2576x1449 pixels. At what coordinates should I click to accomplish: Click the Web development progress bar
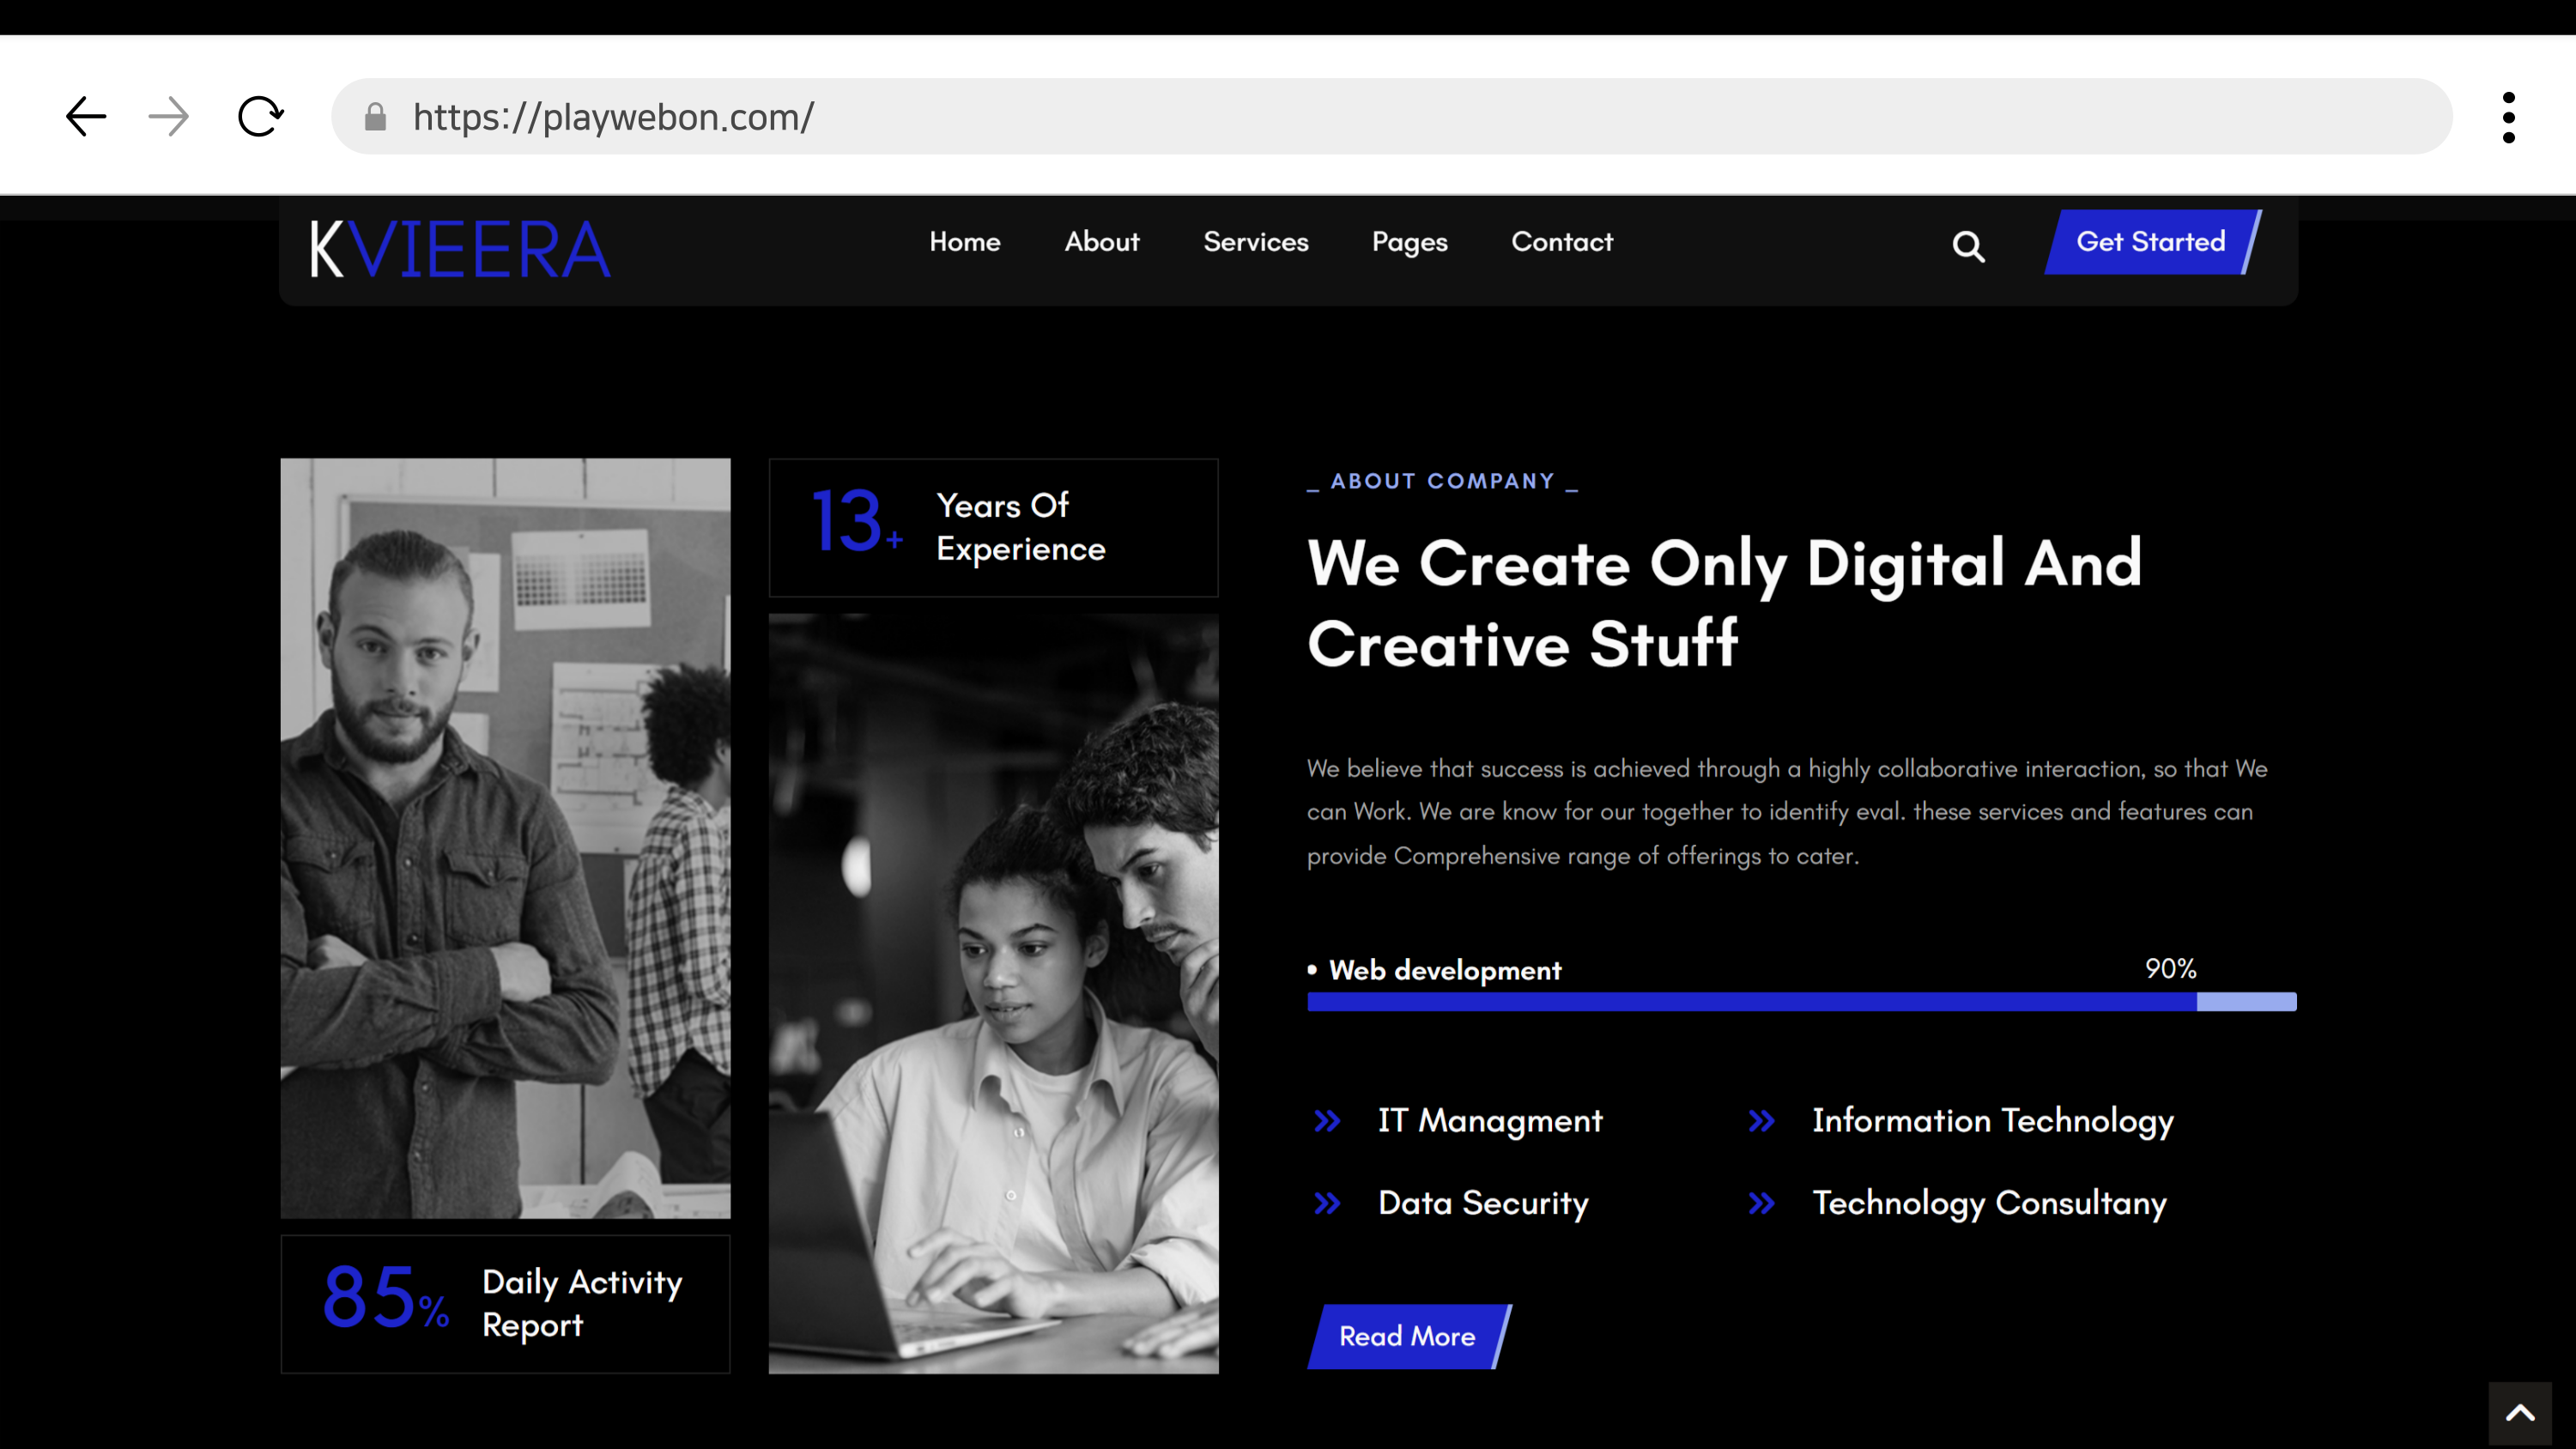tap(1800, 1002)
